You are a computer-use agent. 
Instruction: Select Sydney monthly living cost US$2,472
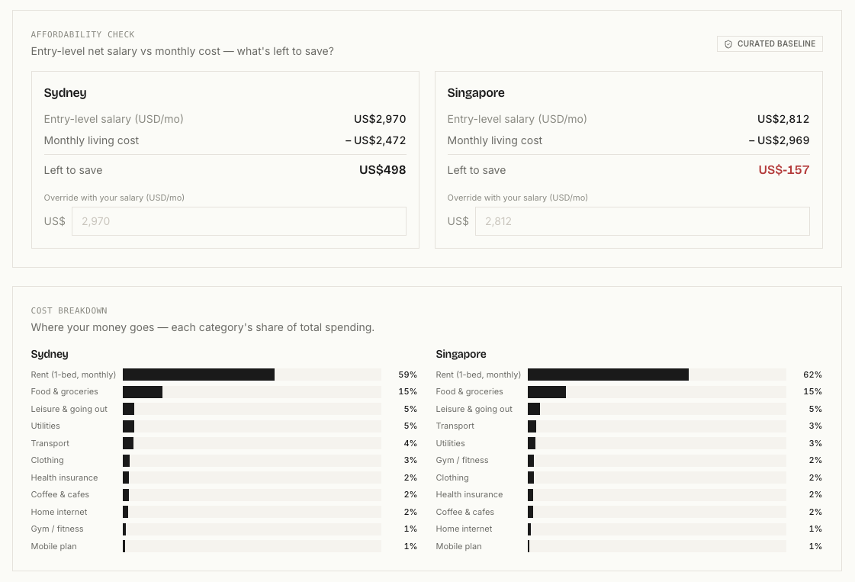coord(376,140)
